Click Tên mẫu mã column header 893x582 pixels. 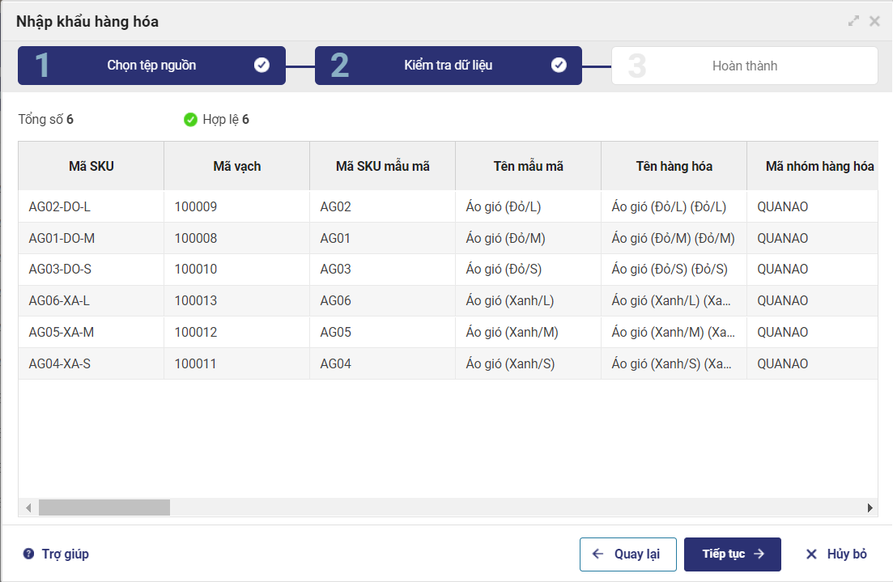[529, 166]
